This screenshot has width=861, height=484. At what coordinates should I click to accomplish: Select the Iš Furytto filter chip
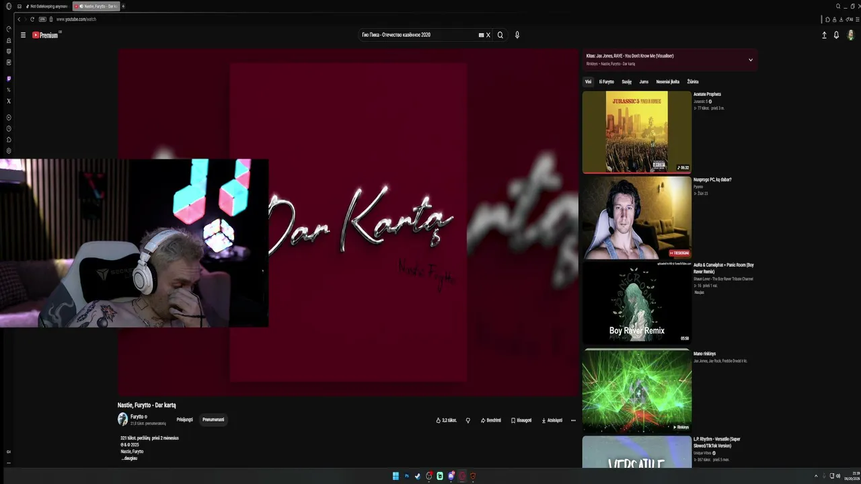click(607, 81)
